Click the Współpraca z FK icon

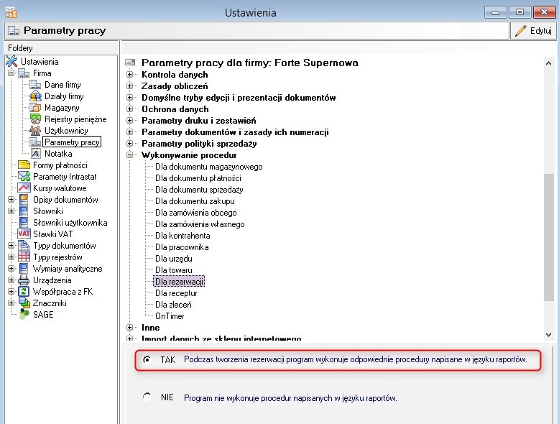pos(24,292)
